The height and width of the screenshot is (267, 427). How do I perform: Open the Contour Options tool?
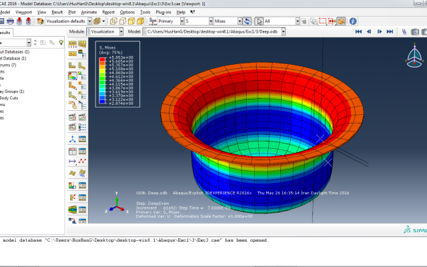point(82,75)
